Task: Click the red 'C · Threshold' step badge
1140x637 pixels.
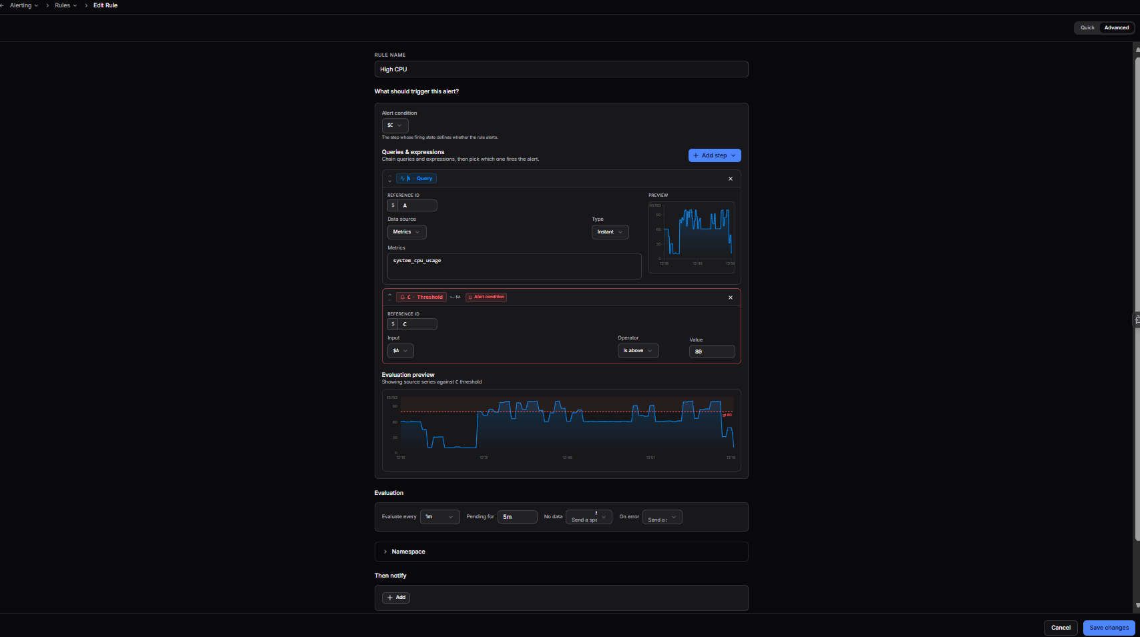Action: pos(421,297)
